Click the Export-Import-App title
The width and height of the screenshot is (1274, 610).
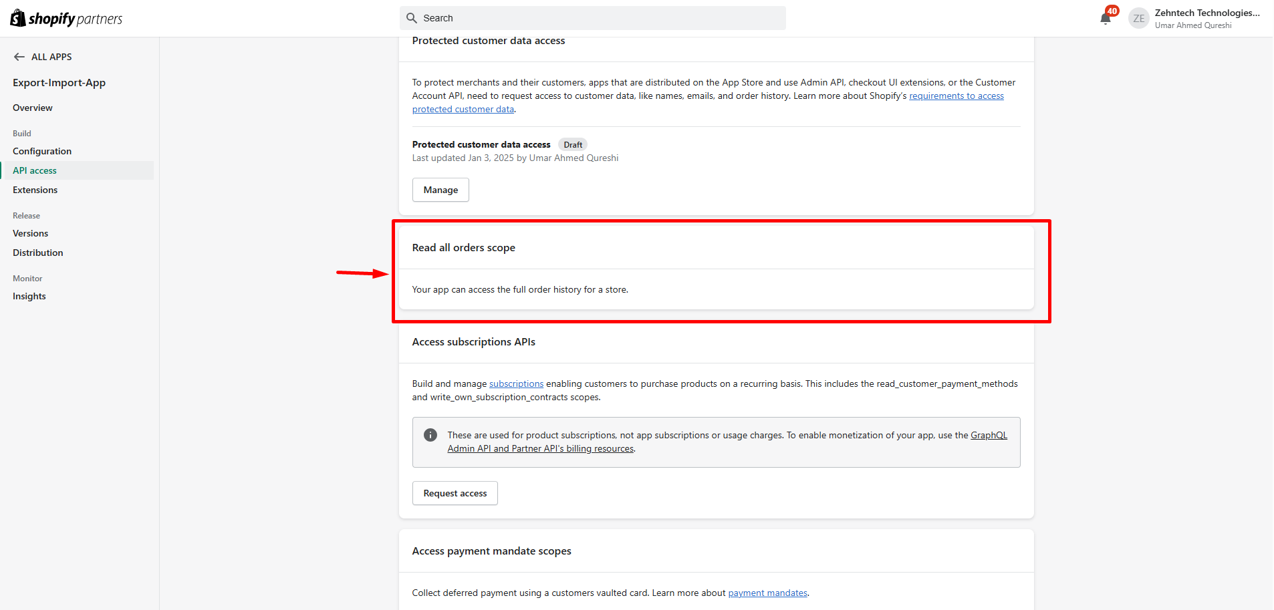(59, 83)
